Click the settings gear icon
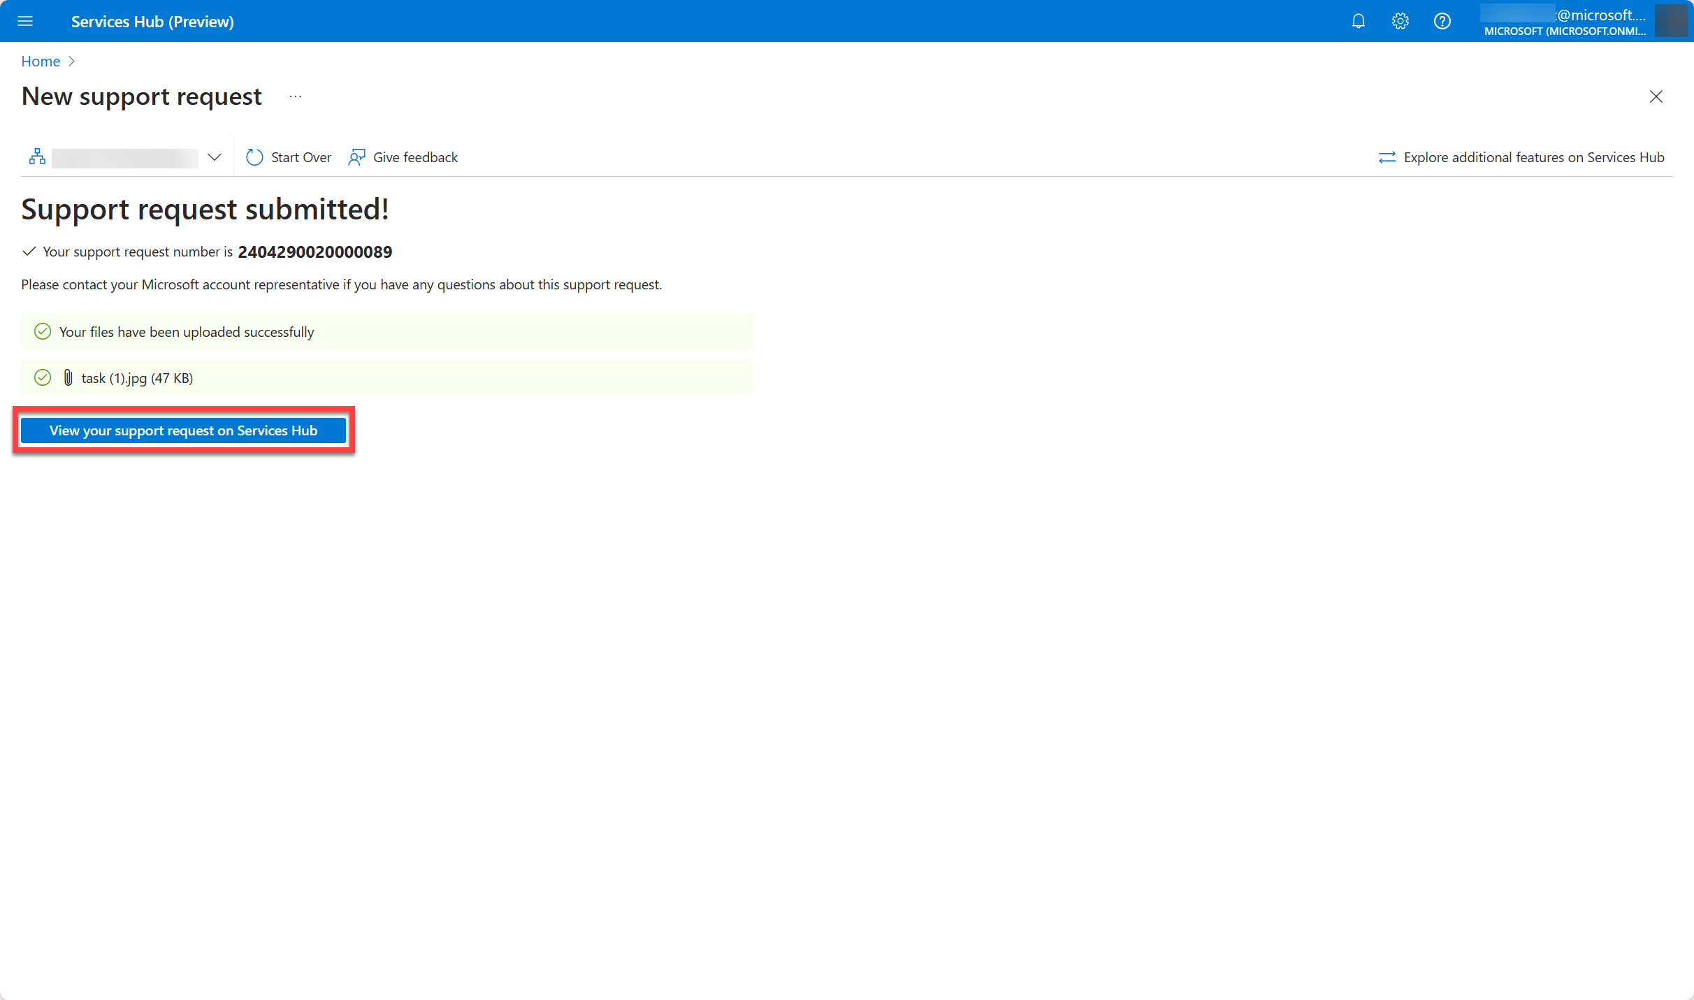The width and height of the screenshot is (1694, 1000). 1400,20
